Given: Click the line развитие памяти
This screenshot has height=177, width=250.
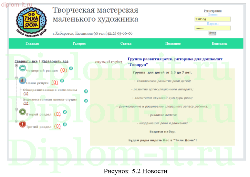Looking at the screenshot, I should coord(162,115).
